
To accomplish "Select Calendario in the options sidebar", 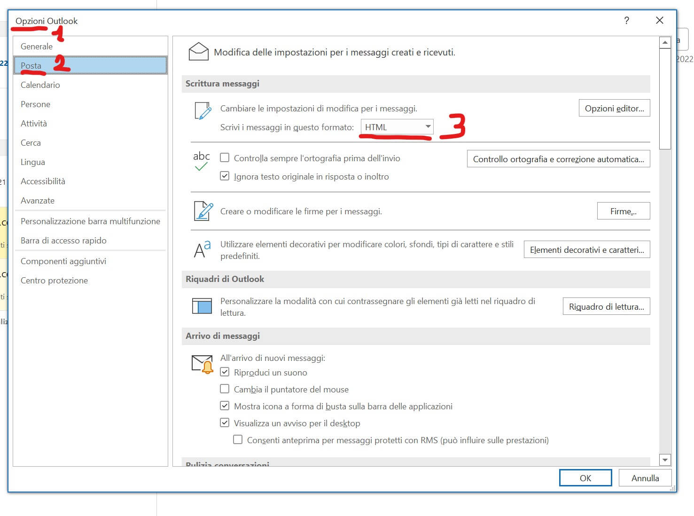I will [x=40, y=85].
